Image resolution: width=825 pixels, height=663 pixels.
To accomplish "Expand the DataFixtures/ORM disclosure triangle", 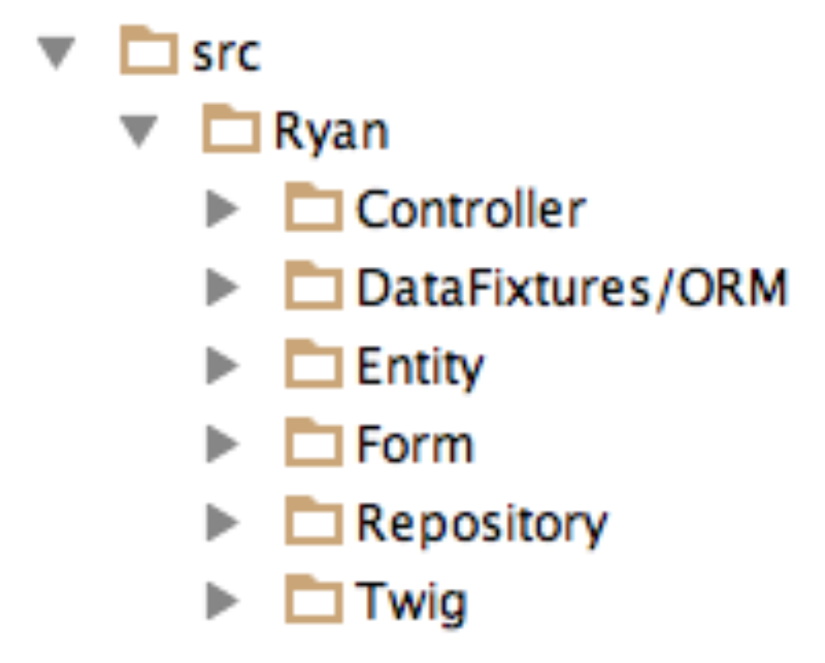I will [x=221, y=288].
